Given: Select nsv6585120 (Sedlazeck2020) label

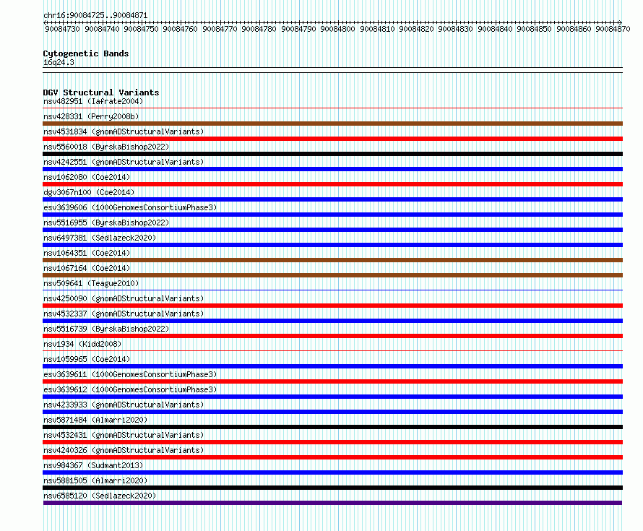Looking at the screenshot, I should pos(100,496).
